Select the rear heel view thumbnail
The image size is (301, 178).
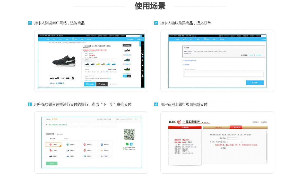coord(73,78)
